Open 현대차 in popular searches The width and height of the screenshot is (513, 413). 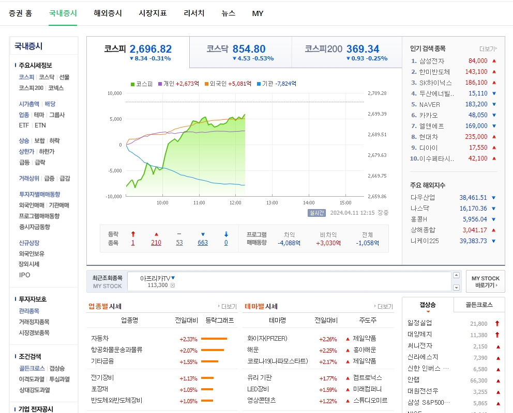[429, 137]
